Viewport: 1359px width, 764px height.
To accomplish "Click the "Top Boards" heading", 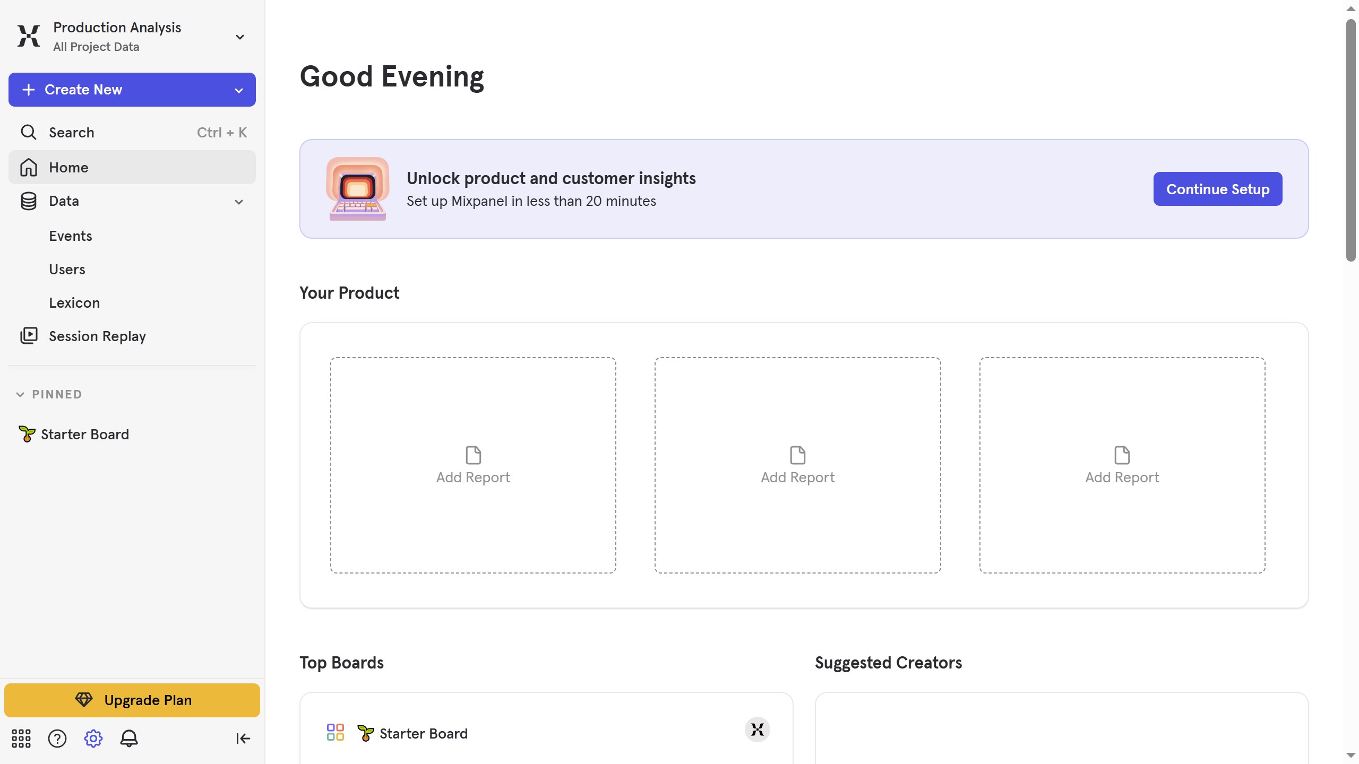I will [342, 663].
